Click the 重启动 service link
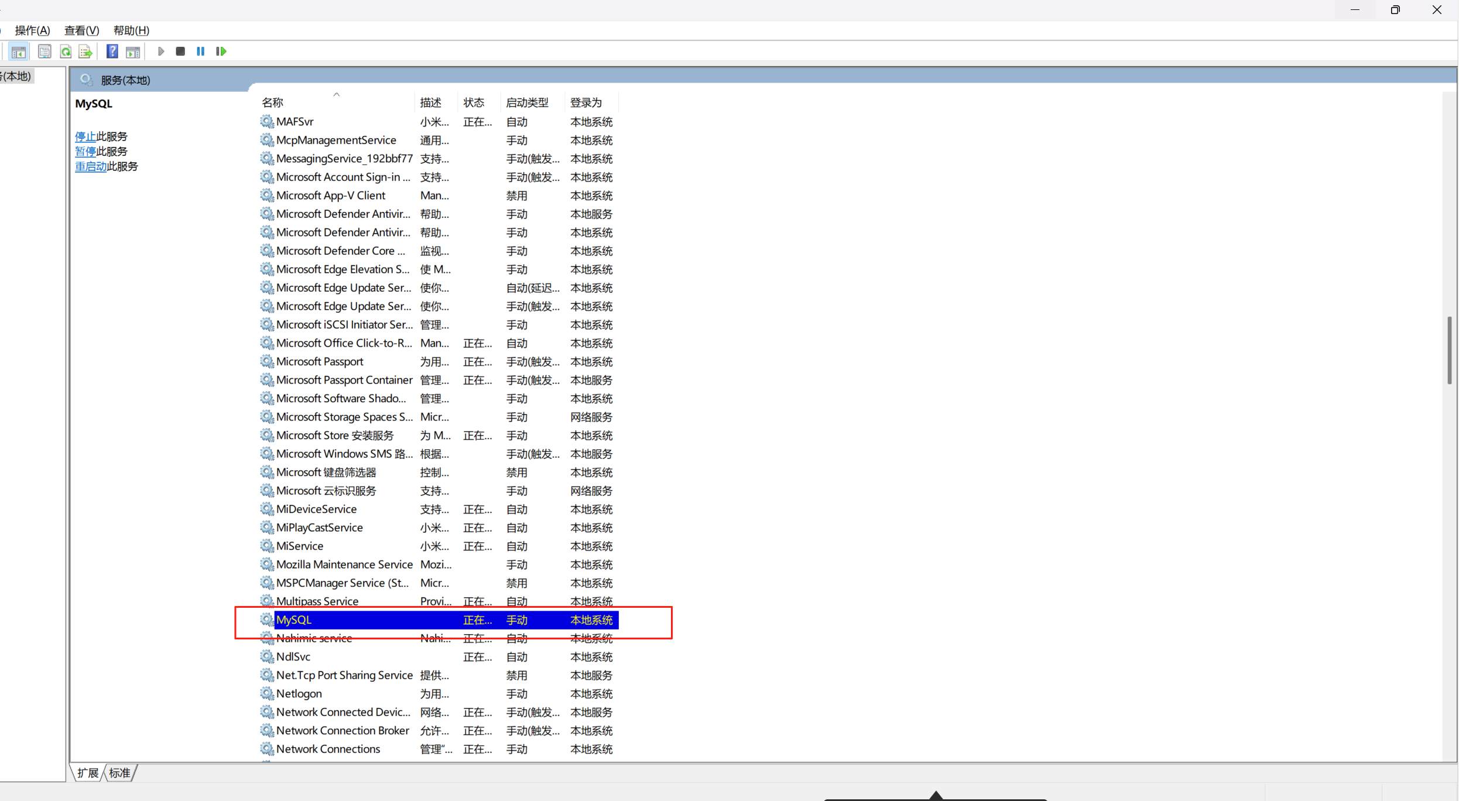Screen dimensions: 1459x801 click(x=90, y=166)
